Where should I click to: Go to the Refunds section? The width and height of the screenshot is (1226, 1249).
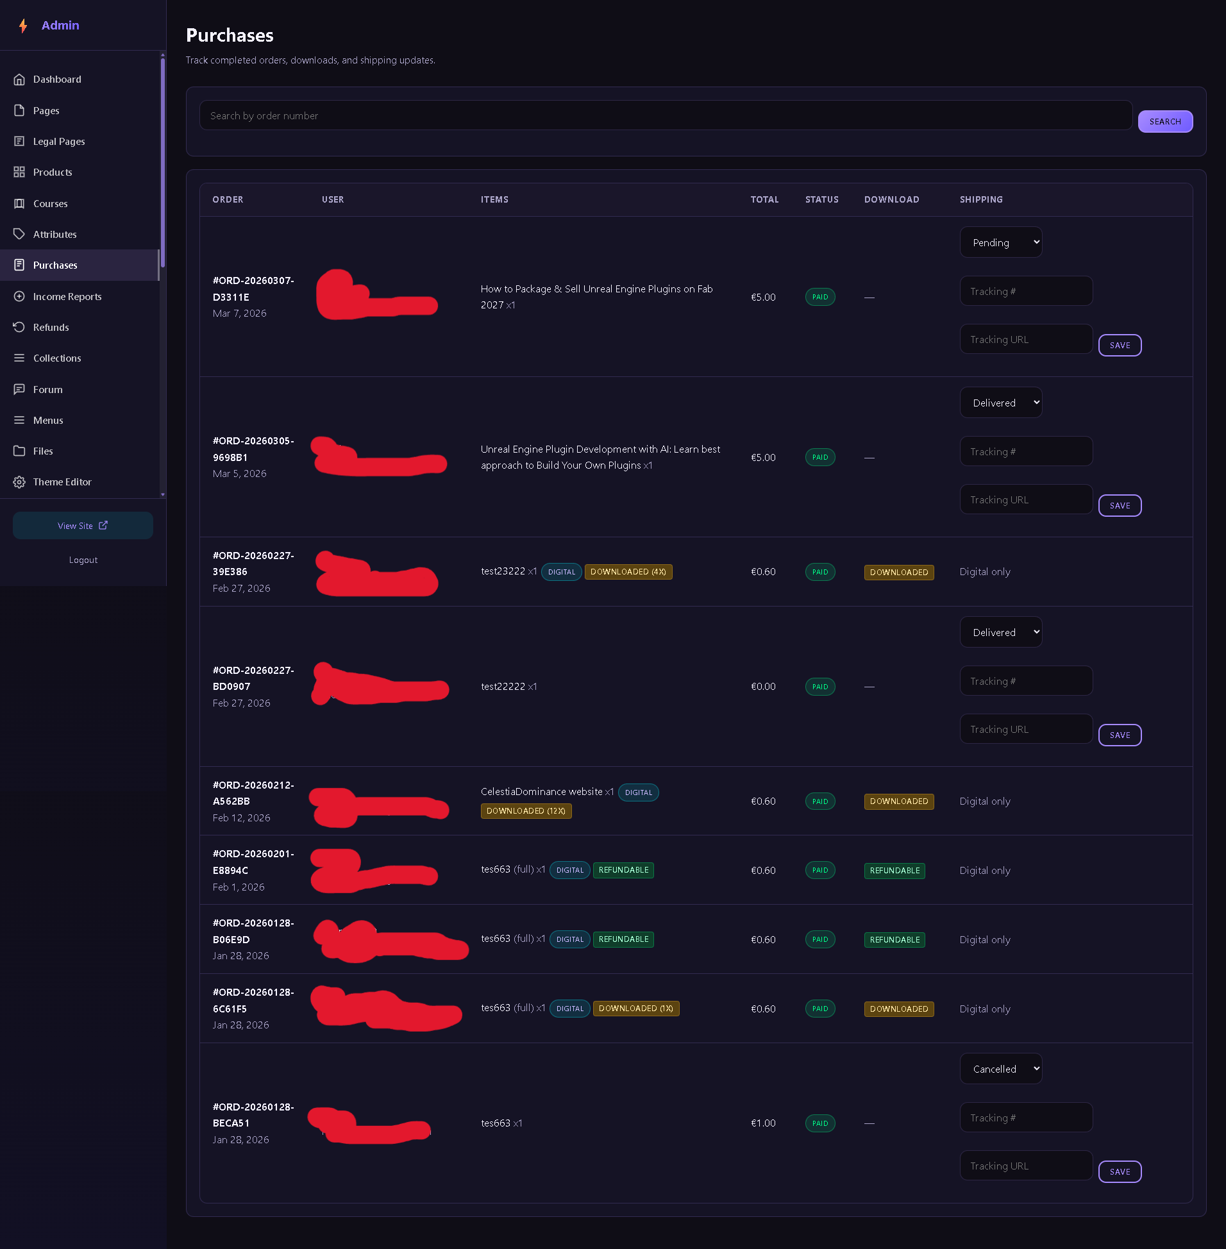click(80, 327)
